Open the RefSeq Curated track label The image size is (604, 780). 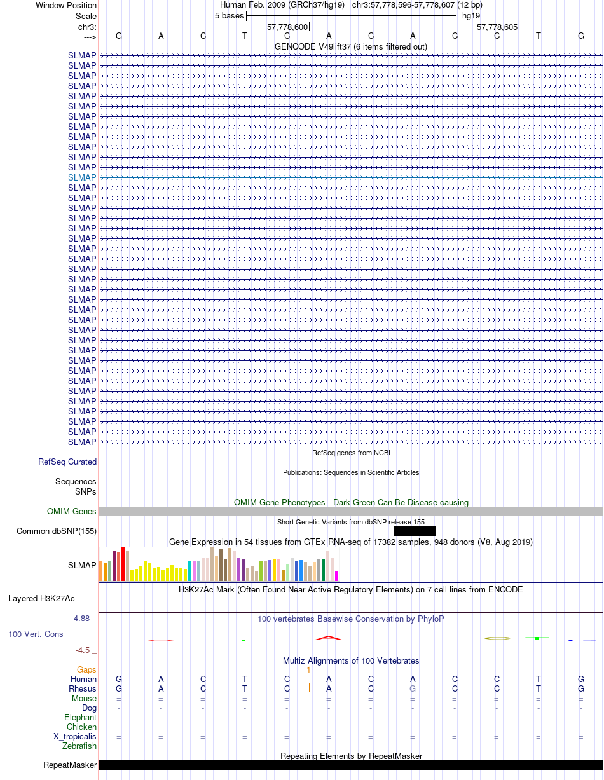pos(67,462)
